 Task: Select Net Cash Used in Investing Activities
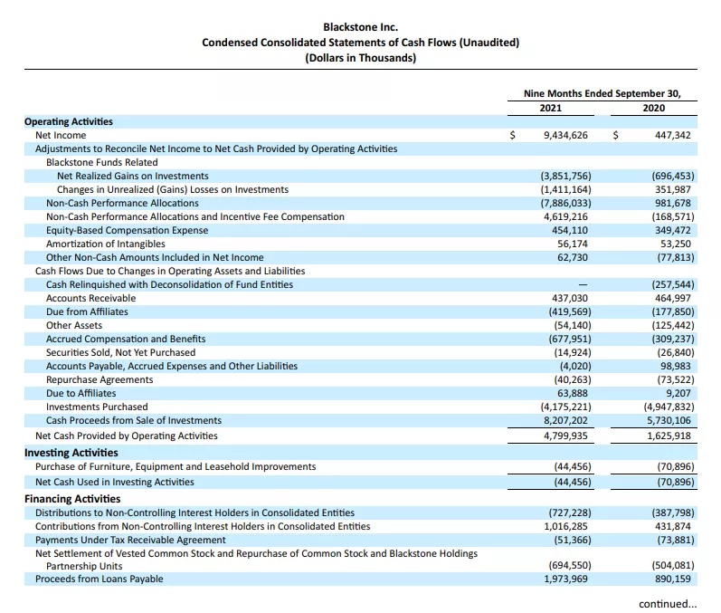click(x=115, y=482)
